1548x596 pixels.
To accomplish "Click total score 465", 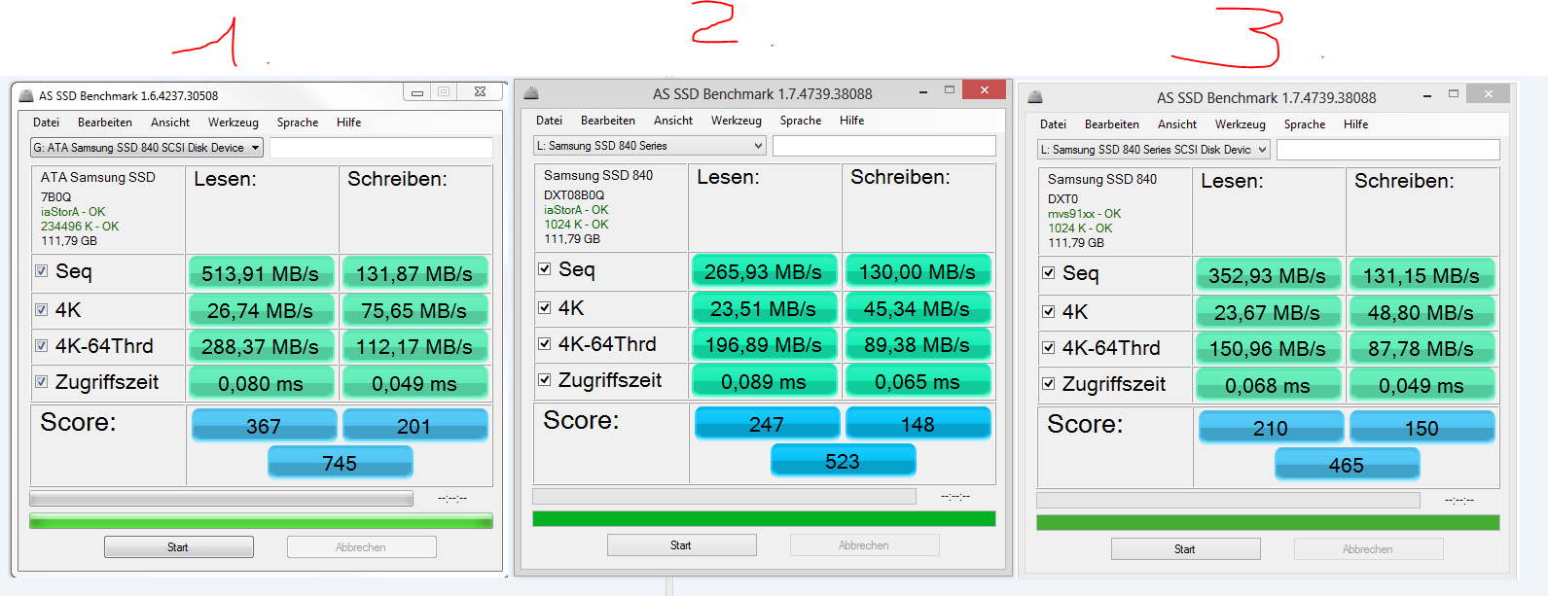I will (x=1347, y=465).
